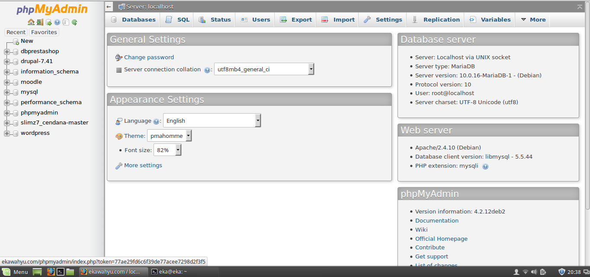The image size is (590, 277).
Task: Open MySQL documentation pages icon
Action: click(65, 22)
